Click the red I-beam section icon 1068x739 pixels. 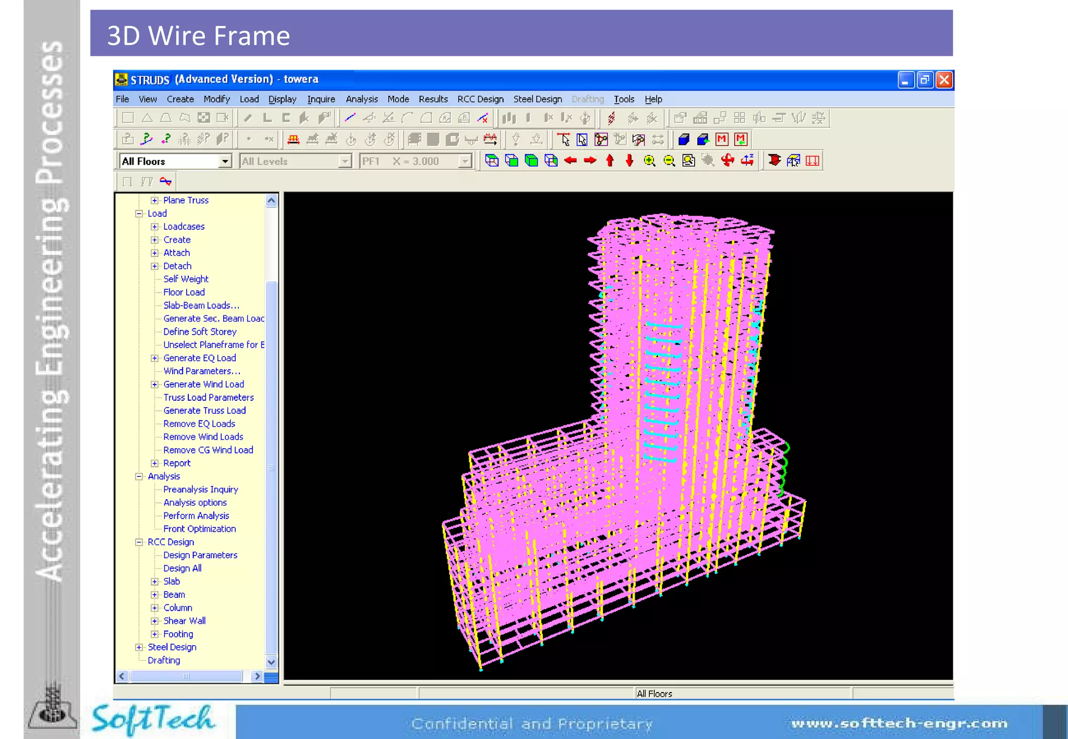pyautogui.click(x=774, y=161)
